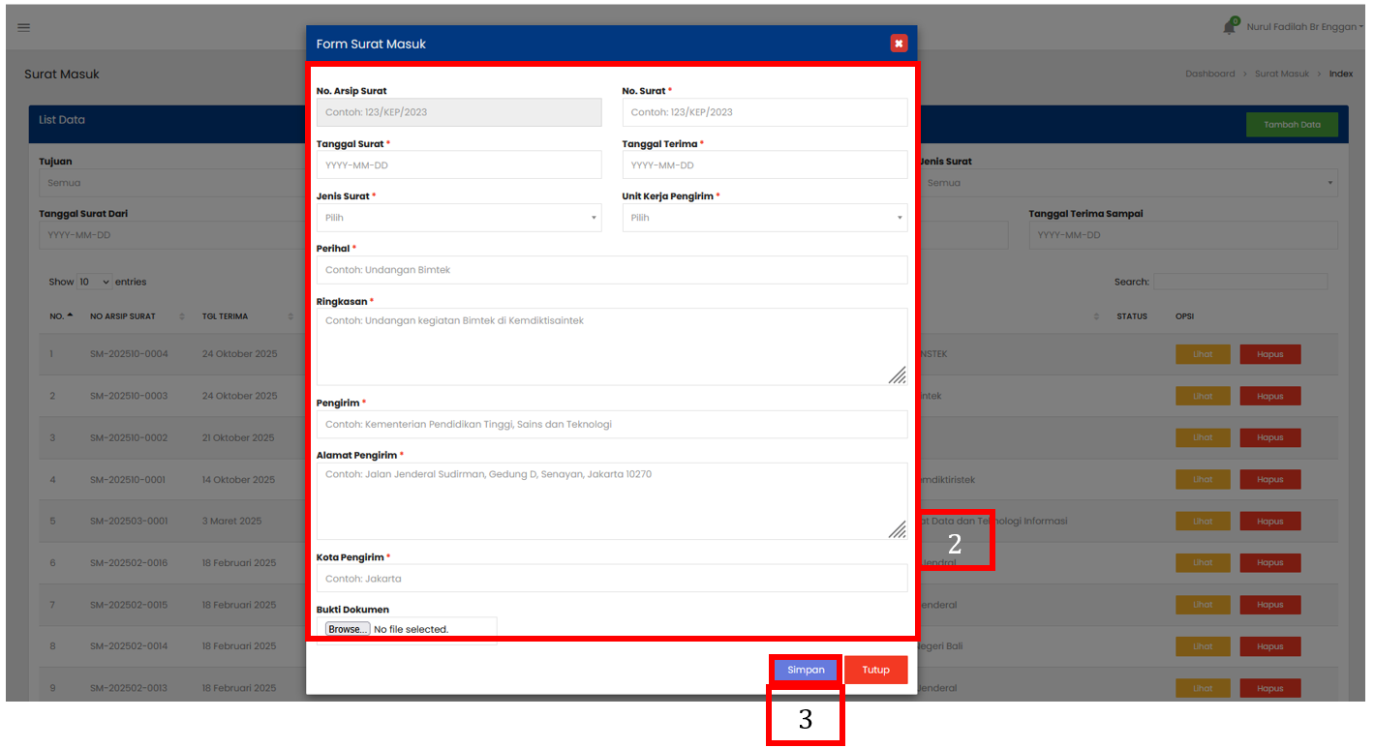Viewport: 1374px width, 748px height.
Task: Click the Tutup button
Action: pyautogui.click(x=875, y=670)
